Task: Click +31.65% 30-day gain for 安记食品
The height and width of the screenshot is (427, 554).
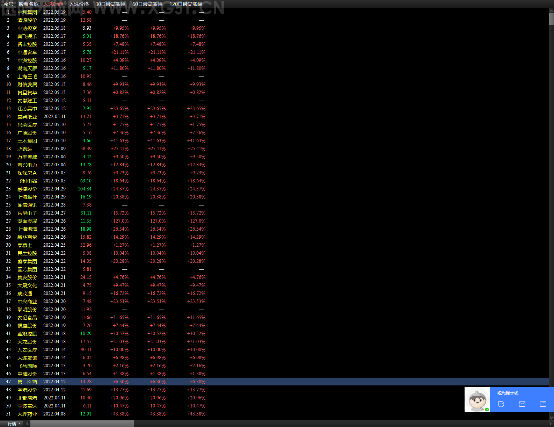Action: click(x=119, y=318)
